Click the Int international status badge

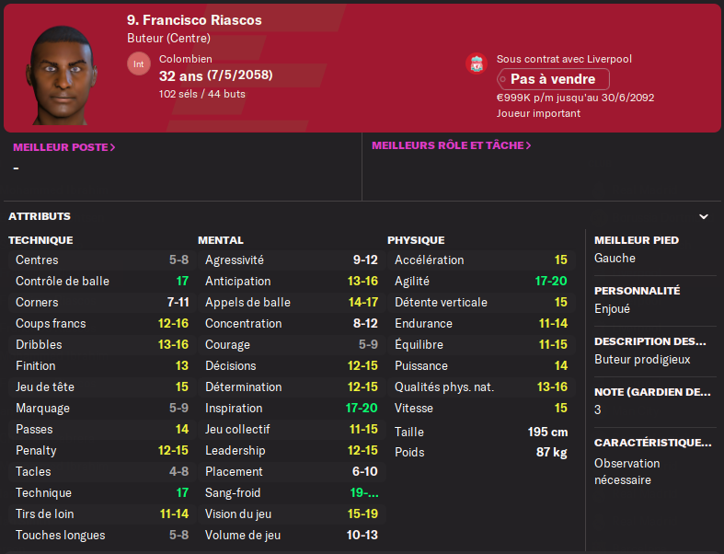coord(139,63)
